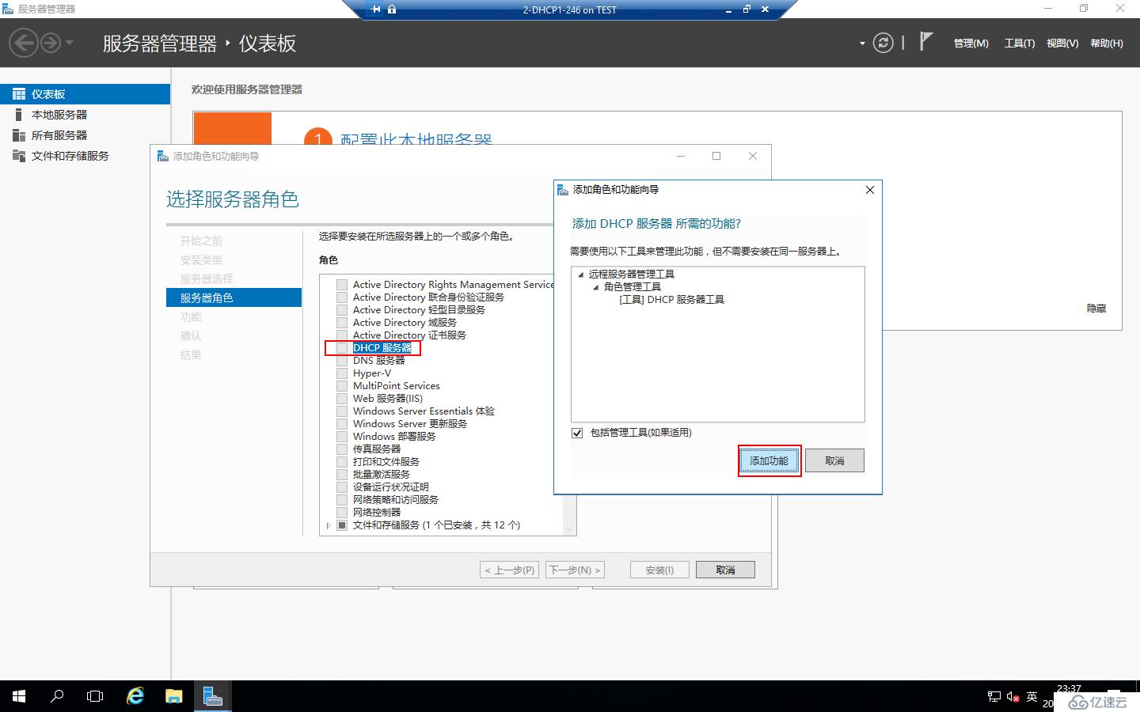Click the pin icon on the VM connection bar
This screenshot has width=1140, height=712.
(x=375, y=9)
